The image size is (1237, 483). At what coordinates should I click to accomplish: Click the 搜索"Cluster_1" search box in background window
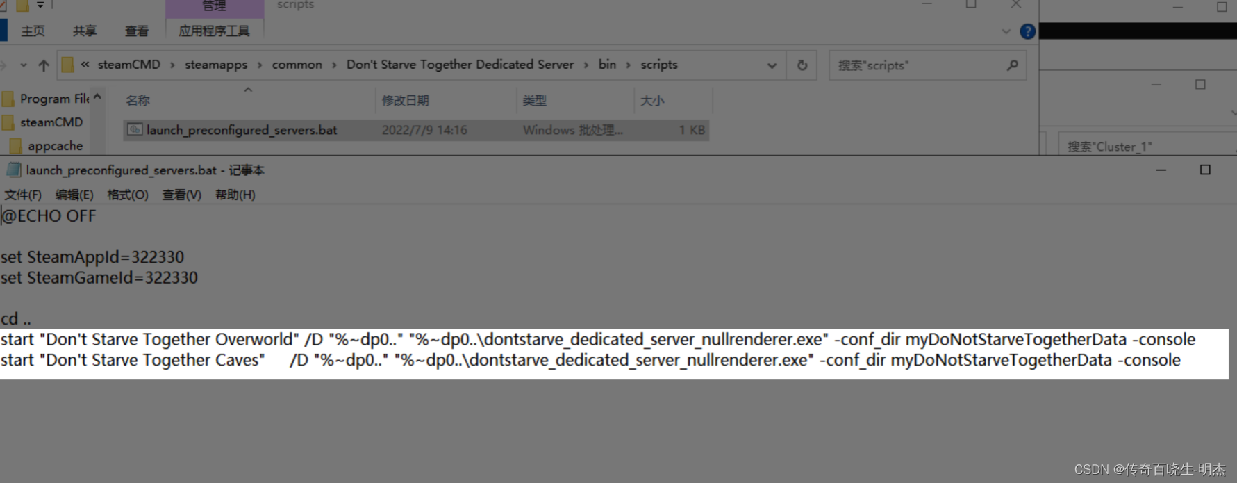(x=1147, y=146)
